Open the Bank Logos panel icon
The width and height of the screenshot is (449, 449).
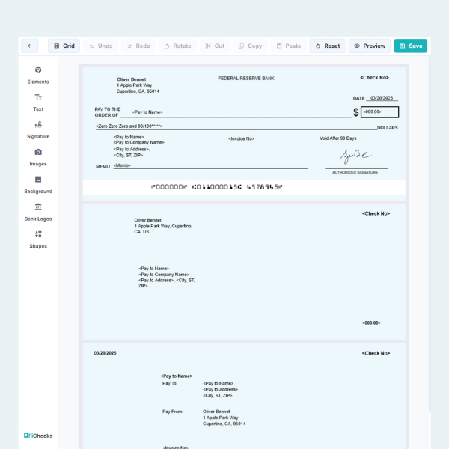coord(38,207)
